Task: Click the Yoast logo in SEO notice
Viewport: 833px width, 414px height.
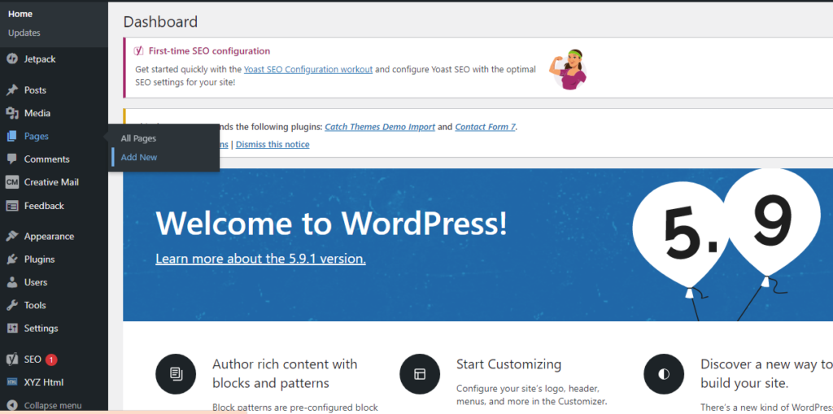Action: (x=138, y=51)
